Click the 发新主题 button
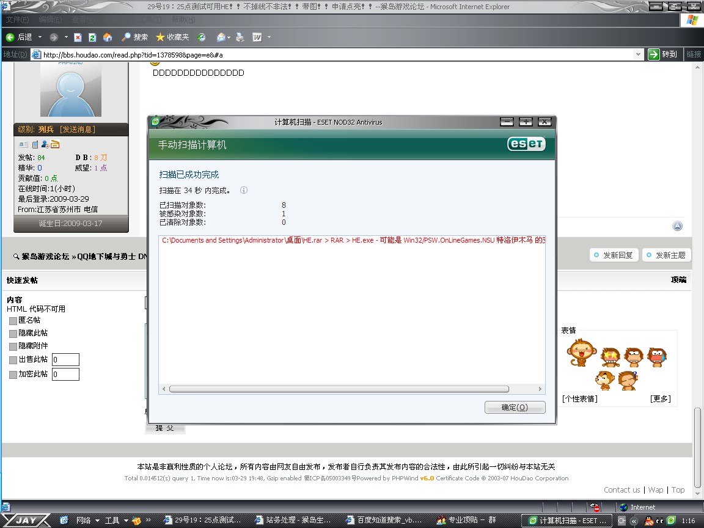The width and height of the screenshot is (704, 528). coord(666,255)
